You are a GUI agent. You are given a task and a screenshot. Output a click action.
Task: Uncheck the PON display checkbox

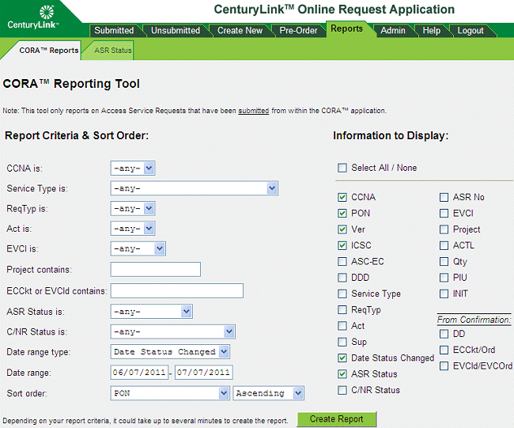(x=342, y=213)
